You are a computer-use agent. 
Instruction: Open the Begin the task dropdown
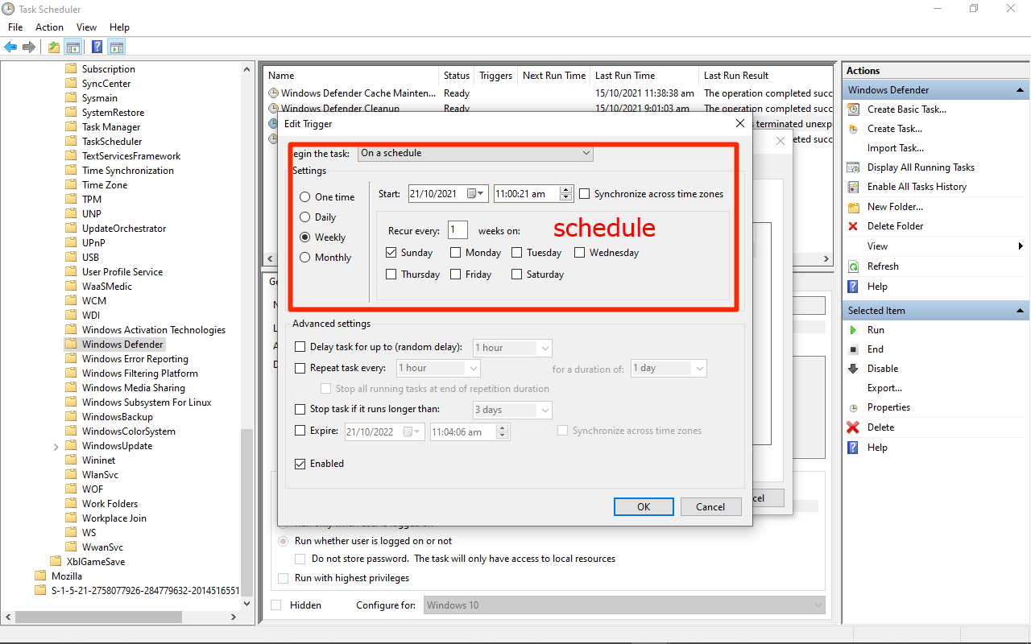tap(475, 153)
